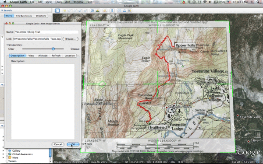Click inside the Description text area
Image resolution: width=263 pixels, height=164 pixels.
pos(43,102)
